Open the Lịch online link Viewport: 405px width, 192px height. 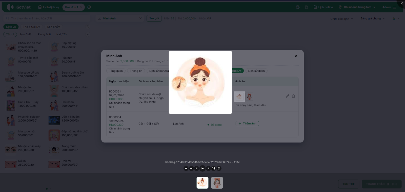pyautogui.click(x=323, y=7)
